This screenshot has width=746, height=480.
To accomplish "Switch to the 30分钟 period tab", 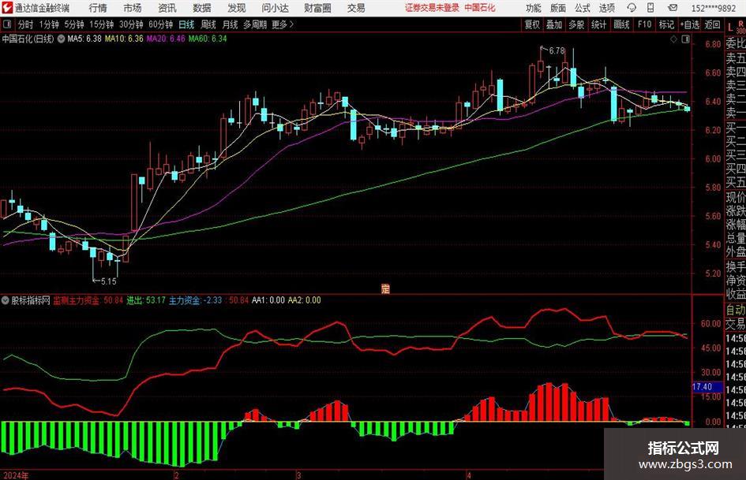I will pyautogui.click(x=131, y=24).
